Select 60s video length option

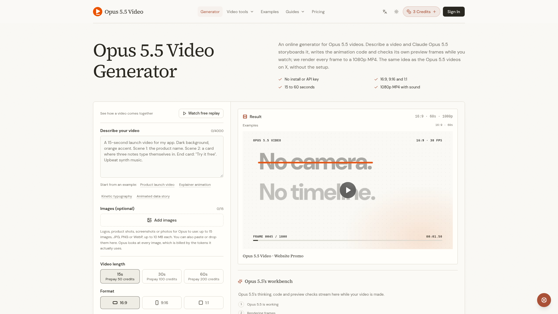(204, 276)
